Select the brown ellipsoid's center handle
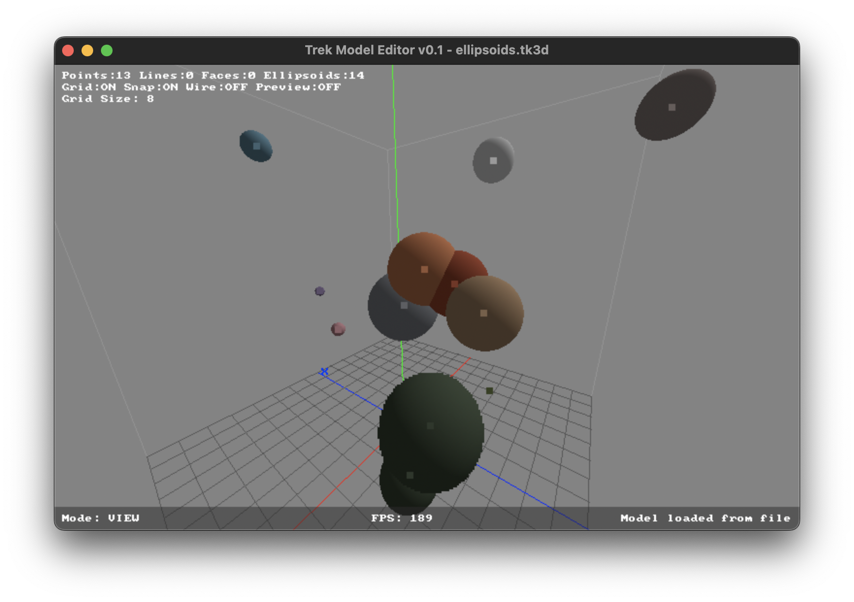The image size is (854, 602). click(483, 314)
